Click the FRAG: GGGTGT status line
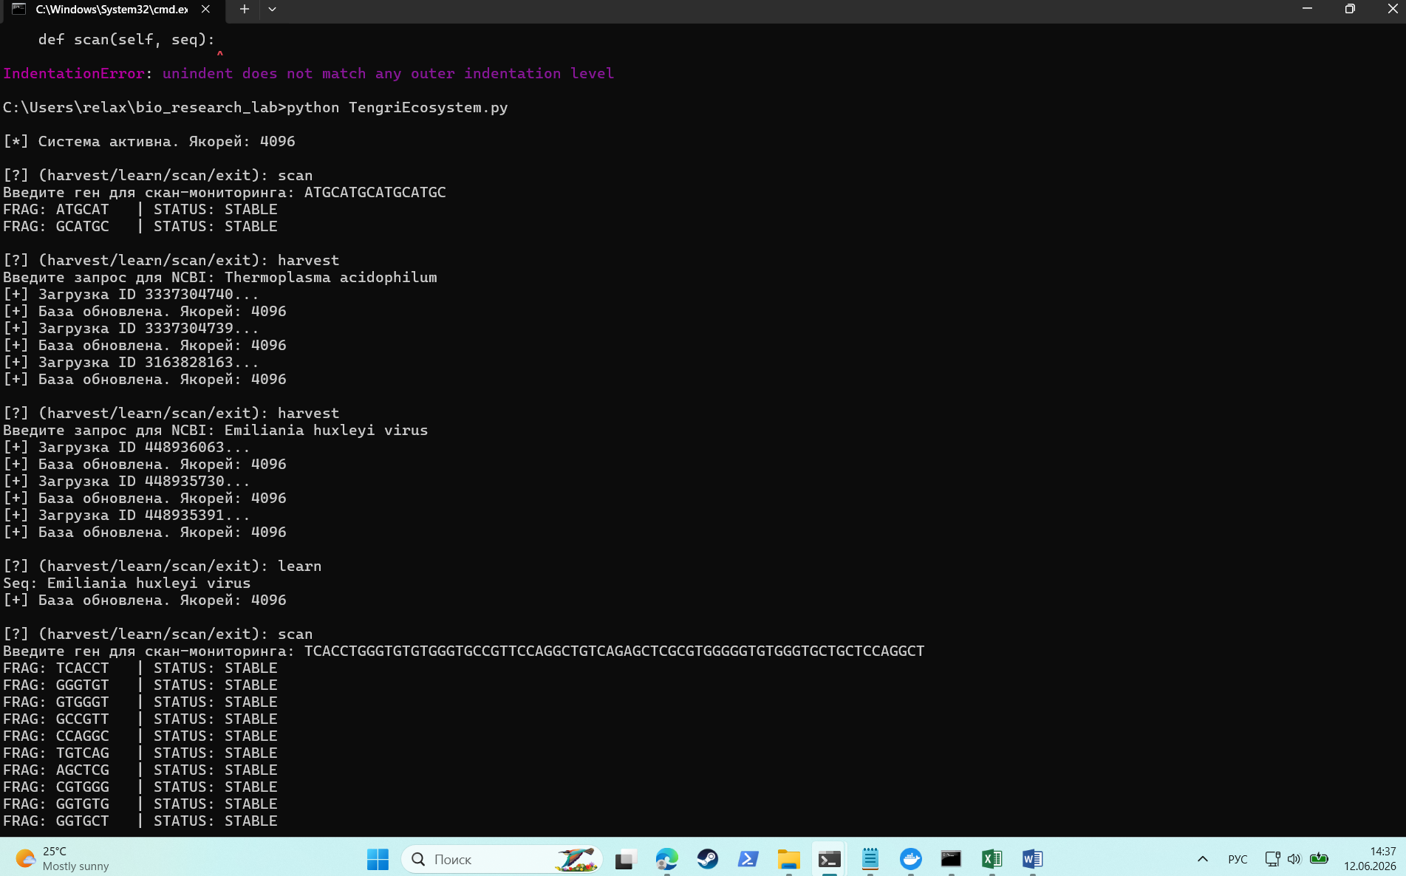The height and width of the screenshot is (876, 1406). pyautogui.click(x=140, y=685)
